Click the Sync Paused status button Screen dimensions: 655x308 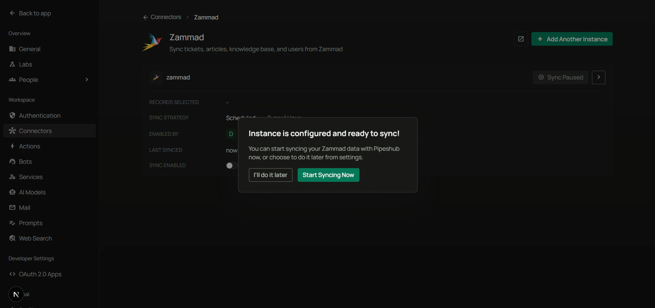[560, 77]
